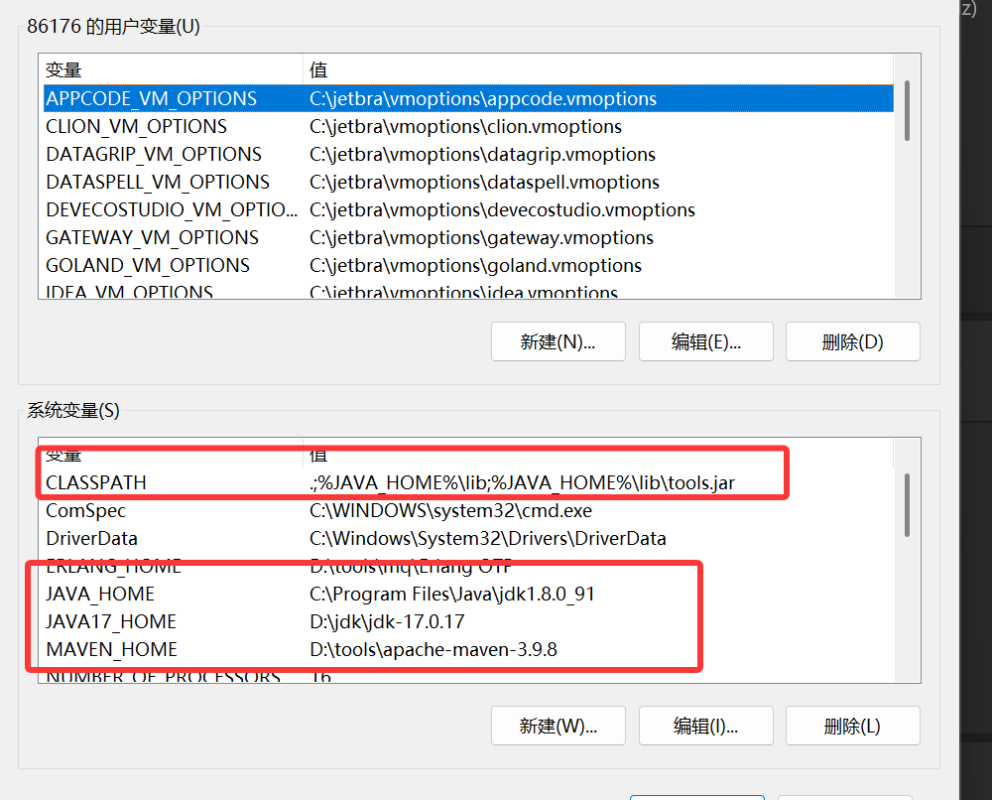This screenshot has width=992, height=800.
Task: Select the ComSpec system variable row
Action: [86, 511]
